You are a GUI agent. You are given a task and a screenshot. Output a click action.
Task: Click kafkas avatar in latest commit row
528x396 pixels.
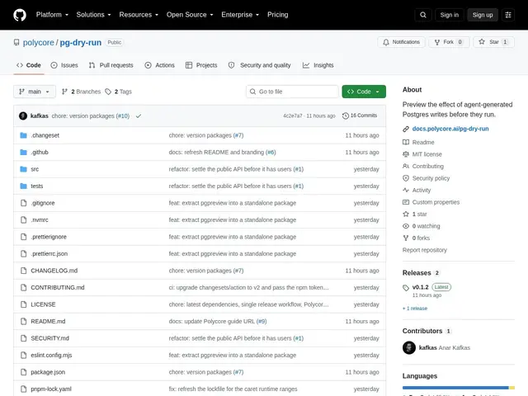23,115
